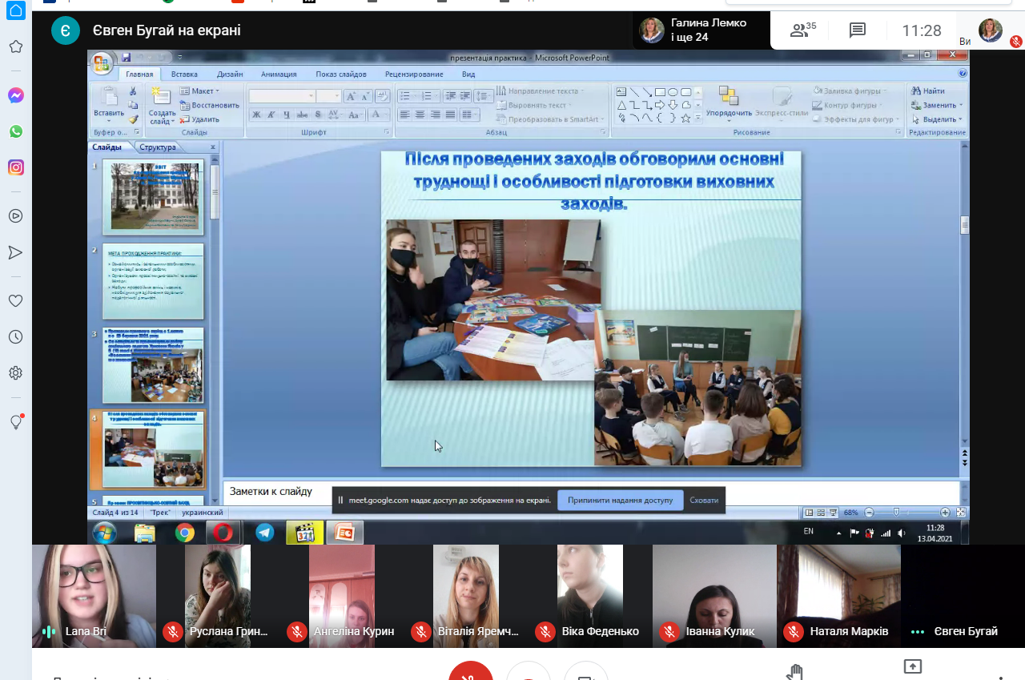Select slide 3 thumbnail in the slides pane
Viewport: 1025px width, 680px height.
(x=152, y=364)
